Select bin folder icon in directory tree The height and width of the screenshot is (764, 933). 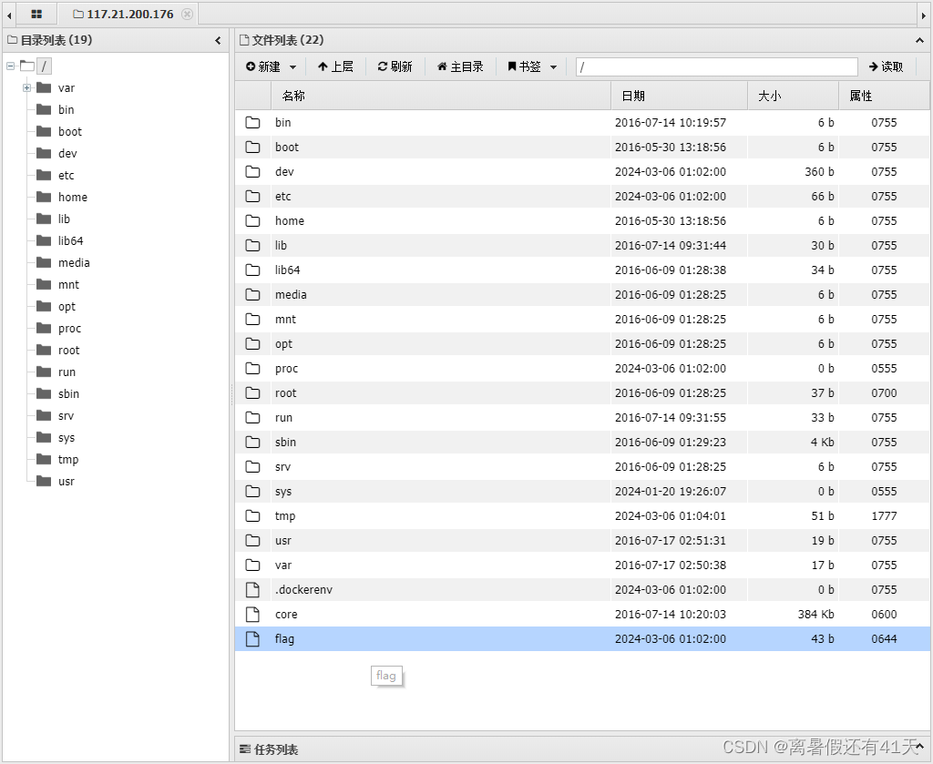[44, 109]
